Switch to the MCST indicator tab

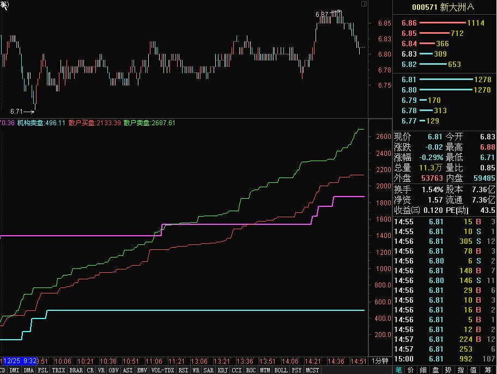point(312,370)
